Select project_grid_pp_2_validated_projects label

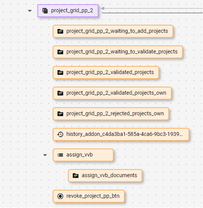(x=110, y=73)
